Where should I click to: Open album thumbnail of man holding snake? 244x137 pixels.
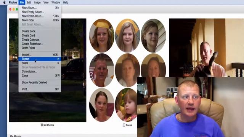point(207,48)
